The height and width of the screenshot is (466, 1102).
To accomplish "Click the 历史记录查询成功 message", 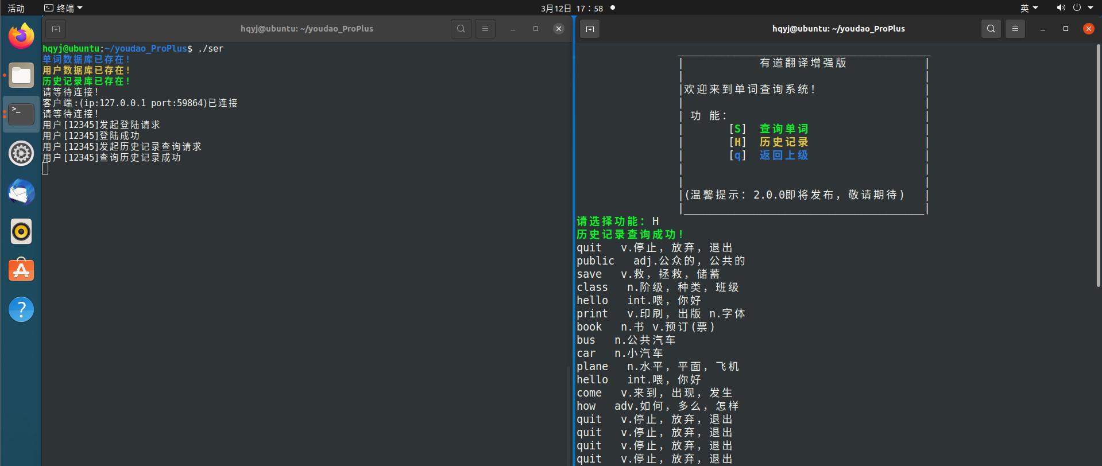I will click(x=630, y=234).
